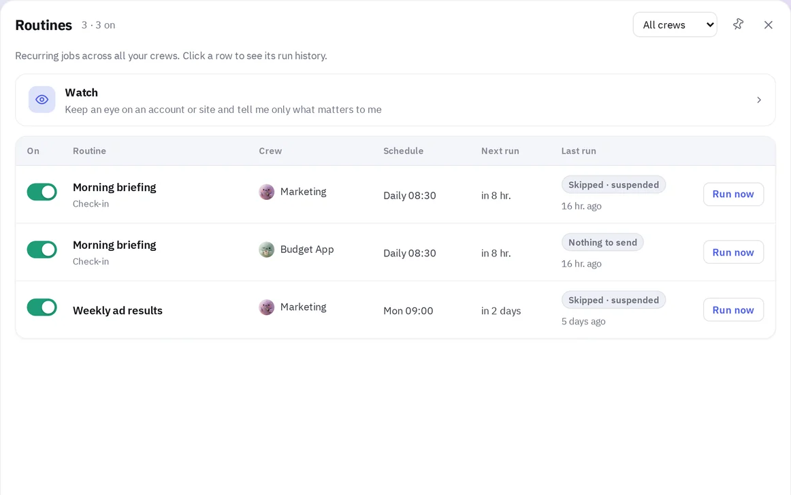Click the Crew column header
The width and height of the screenshot is (791, 495).
270,151
